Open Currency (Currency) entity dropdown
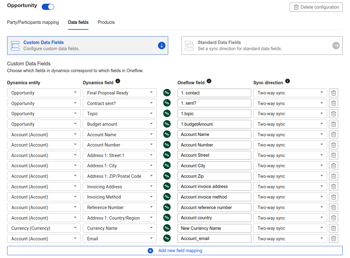The image size is (350, 258). click(44, 228)
